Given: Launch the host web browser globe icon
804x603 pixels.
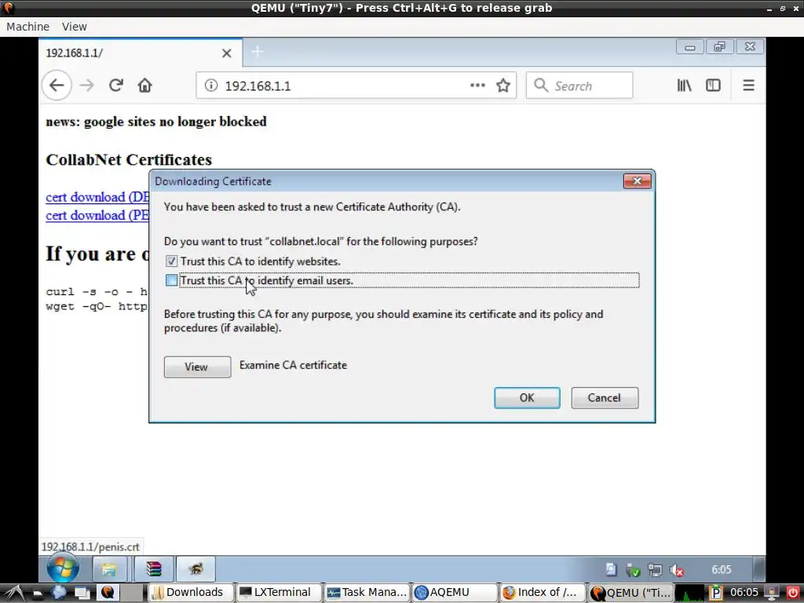Looking at the screenshot, I should point(58,593).
